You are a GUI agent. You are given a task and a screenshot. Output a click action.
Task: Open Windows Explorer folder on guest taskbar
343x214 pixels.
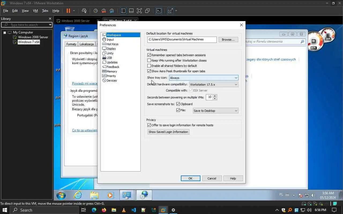[x=94, y=195]
